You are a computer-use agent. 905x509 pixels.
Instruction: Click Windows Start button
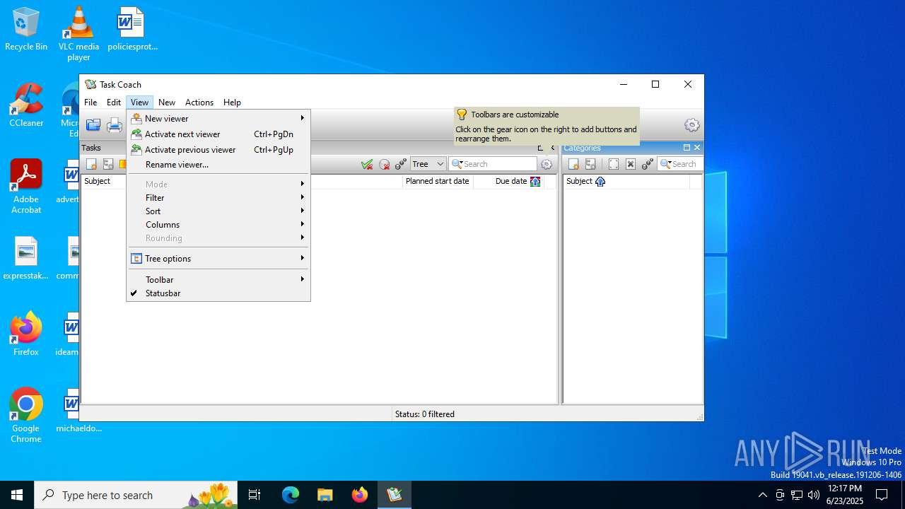tap(17, 495)
